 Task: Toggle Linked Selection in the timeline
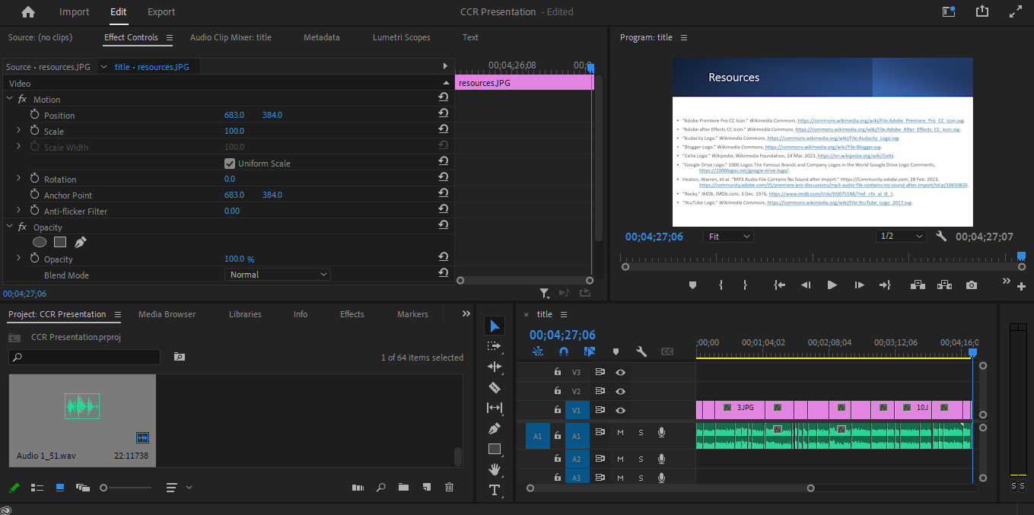click(589, 351)
